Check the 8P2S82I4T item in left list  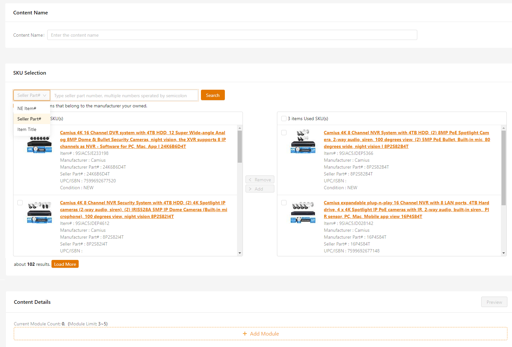point(20,203)
